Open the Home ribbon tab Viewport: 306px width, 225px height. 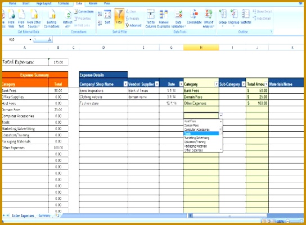12,3
